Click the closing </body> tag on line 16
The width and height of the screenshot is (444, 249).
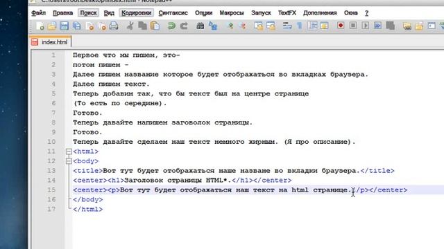[88, 200]
